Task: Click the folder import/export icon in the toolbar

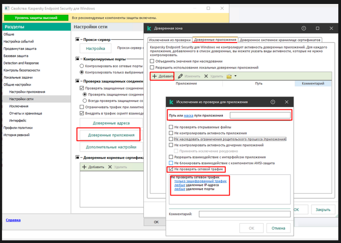Action: tap(229, 76)
